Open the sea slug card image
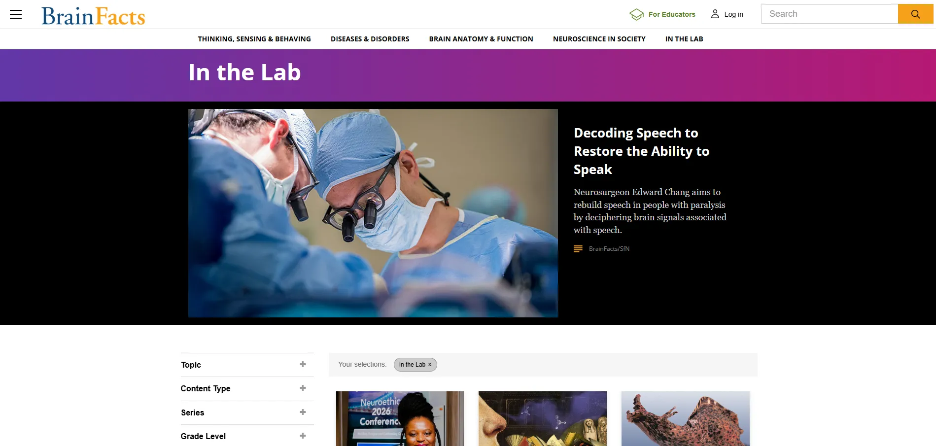The image size is (936, 446). (686, 418)
